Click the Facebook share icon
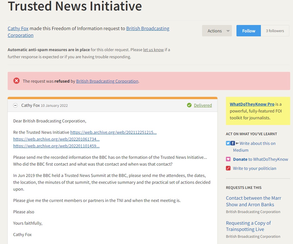 [x=233, y=143]
